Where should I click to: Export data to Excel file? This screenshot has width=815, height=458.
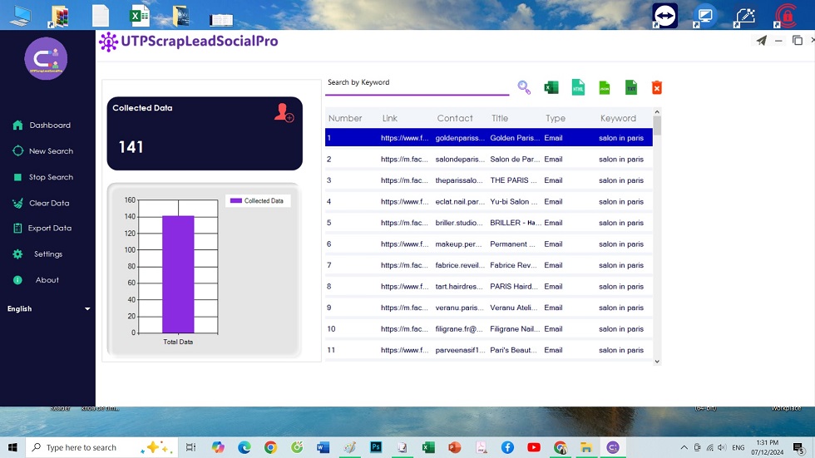[x=551, y=87]
